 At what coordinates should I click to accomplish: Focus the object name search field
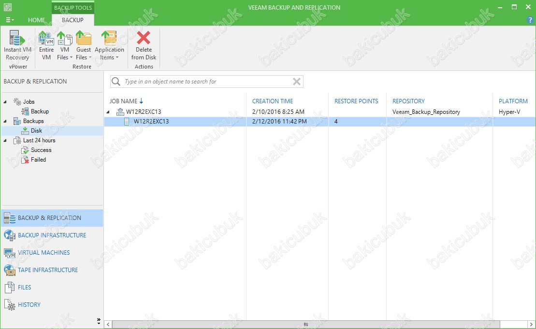(207, 82)
